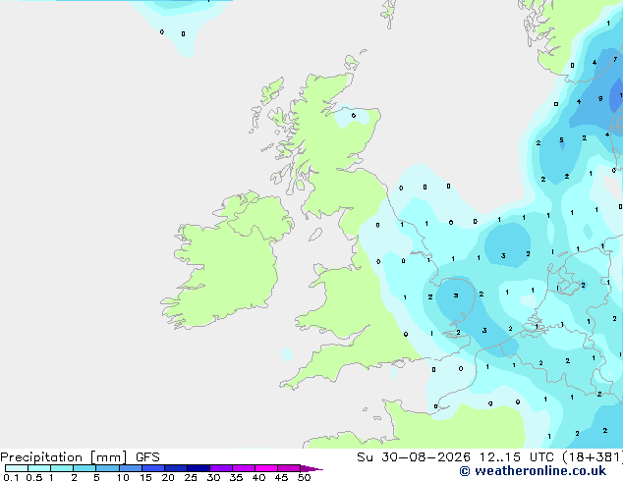
Task: Click legend scale label '35'
Action: (236, 477)
